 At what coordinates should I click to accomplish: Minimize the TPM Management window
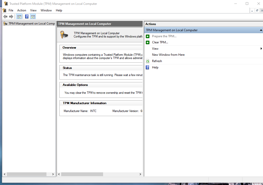tap(236, 4)
